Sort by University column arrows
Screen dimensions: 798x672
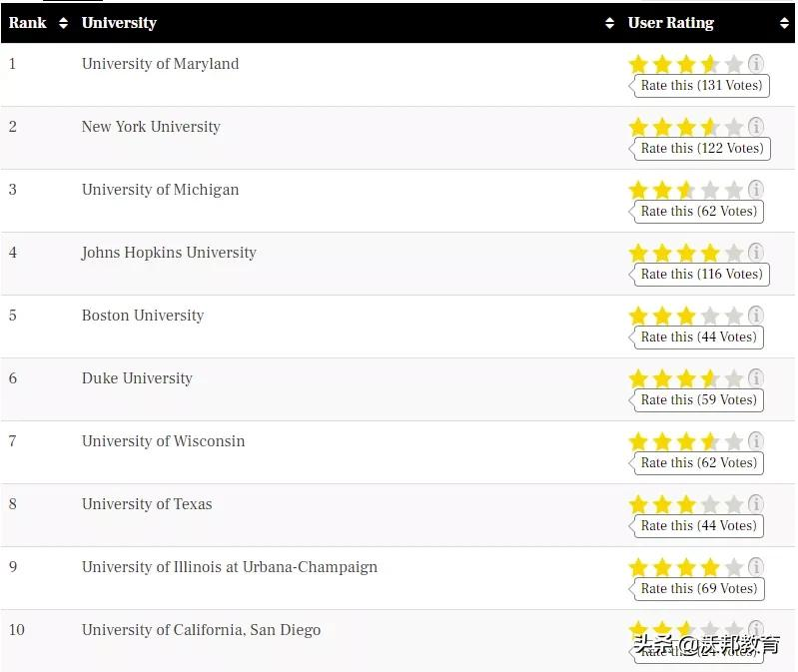pyautogui.click(x=609, y=23)
